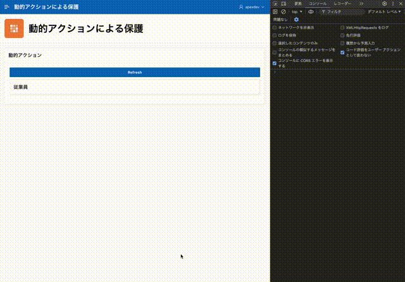Click the page heading 動的アクションによる保護
The image size is (405, 282).
click(86, 28)
